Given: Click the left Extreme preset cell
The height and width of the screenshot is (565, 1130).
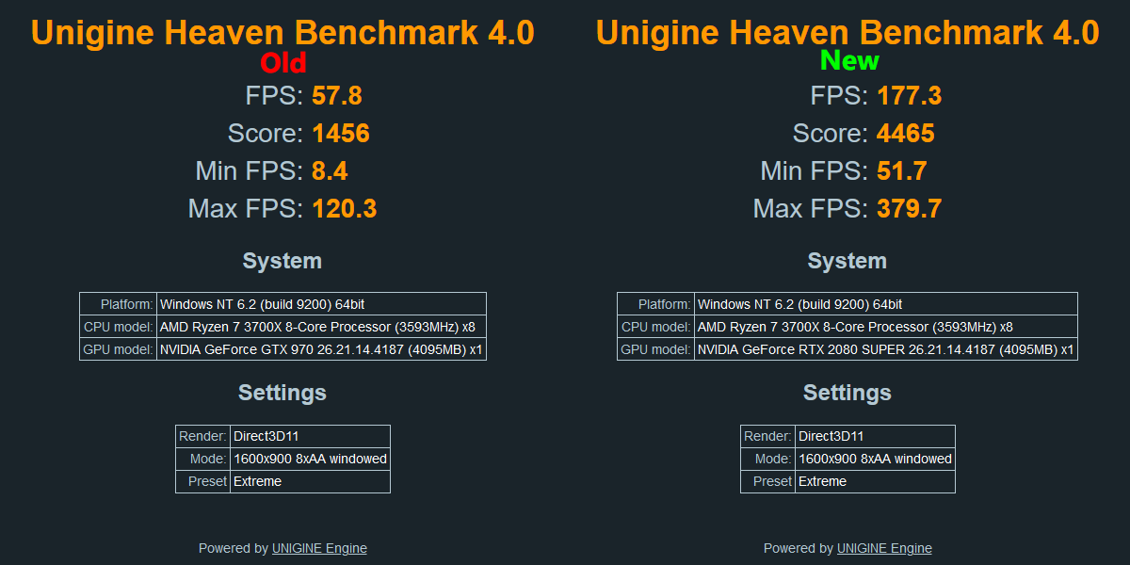Looking at the screenshot, I should coord(310,481).
